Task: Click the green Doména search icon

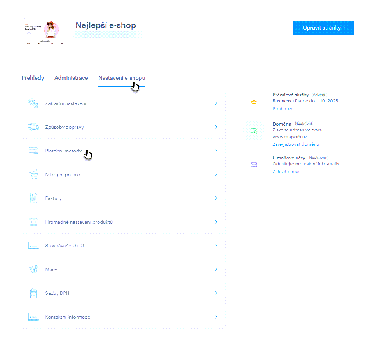Action: tap(254, 131)
